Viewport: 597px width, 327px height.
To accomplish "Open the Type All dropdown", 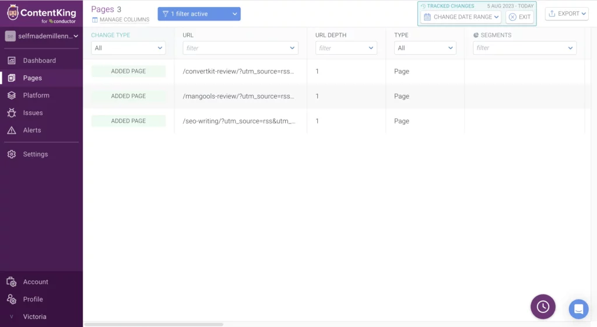I will coord(425,48).
